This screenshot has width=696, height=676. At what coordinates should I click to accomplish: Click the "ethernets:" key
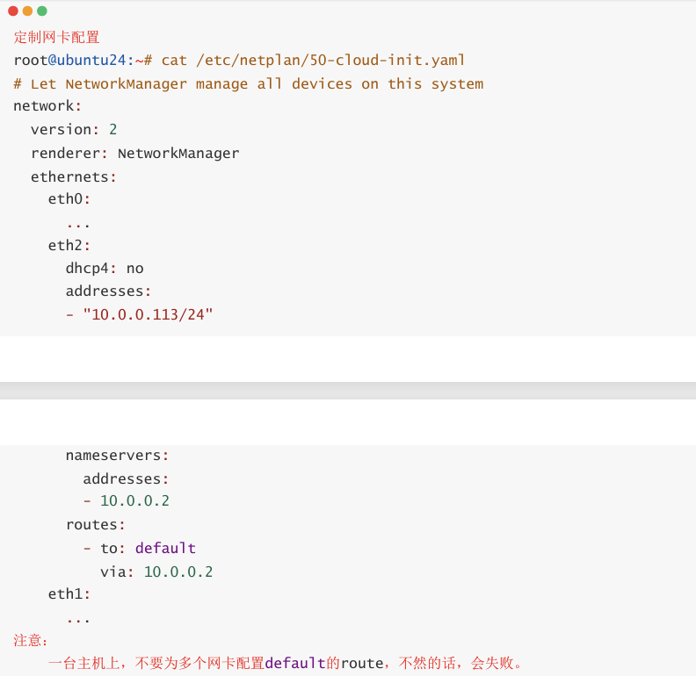pyautogui.click(x=74, y=177)
